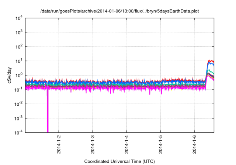Click the 10^1 y-axis tick label
This screenshot has height=165, width=236.
[x=19, y=61]
